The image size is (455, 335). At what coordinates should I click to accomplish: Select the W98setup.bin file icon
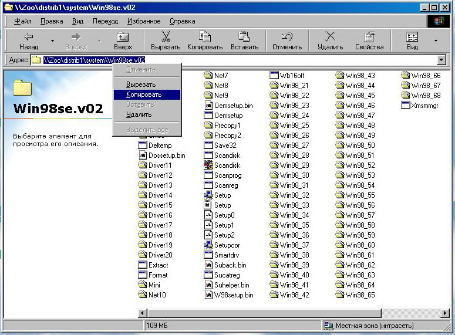(208, 295)
